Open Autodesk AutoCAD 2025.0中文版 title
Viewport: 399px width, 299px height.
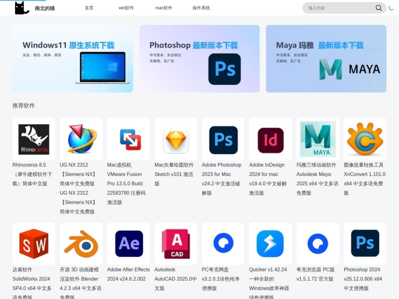click(x=176, y=279)
